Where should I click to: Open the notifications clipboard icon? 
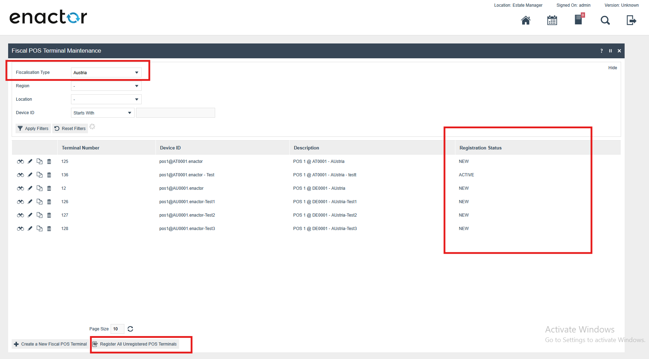click(x=578, y=20)
